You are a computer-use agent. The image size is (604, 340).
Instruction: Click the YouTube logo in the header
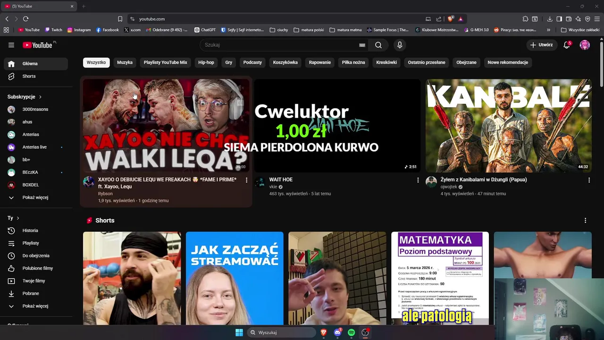[x=37, y=45]
